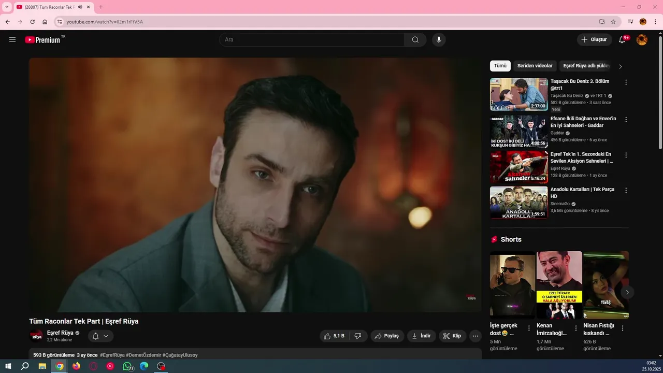Select the Eşref Rüya adlı yükleyen chip

[x=586, y=66]
